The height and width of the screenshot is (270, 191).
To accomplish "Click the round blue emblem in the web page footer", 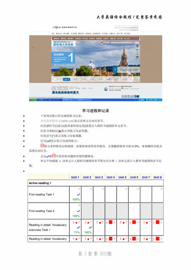I will pyautogui.click(x=106, y=89).
